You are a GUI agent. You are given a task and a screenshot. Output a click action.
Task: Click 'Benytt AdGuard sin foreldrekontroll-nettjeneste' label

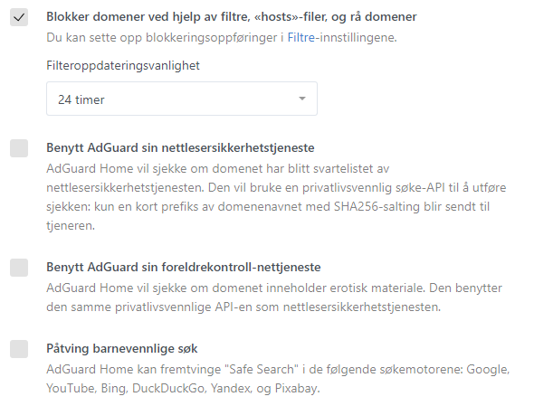[x=184, y=267]
